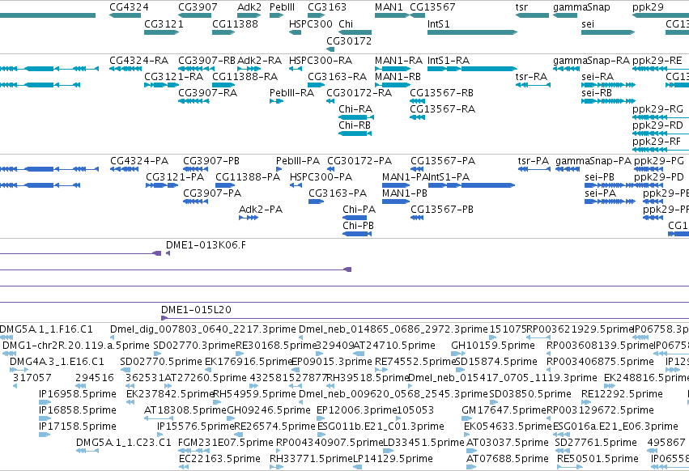Viewport: 689px width, 471px height.
Task: Click the DMG4A.3_1.E16.C1 EST label
Action: click(57, 362)
